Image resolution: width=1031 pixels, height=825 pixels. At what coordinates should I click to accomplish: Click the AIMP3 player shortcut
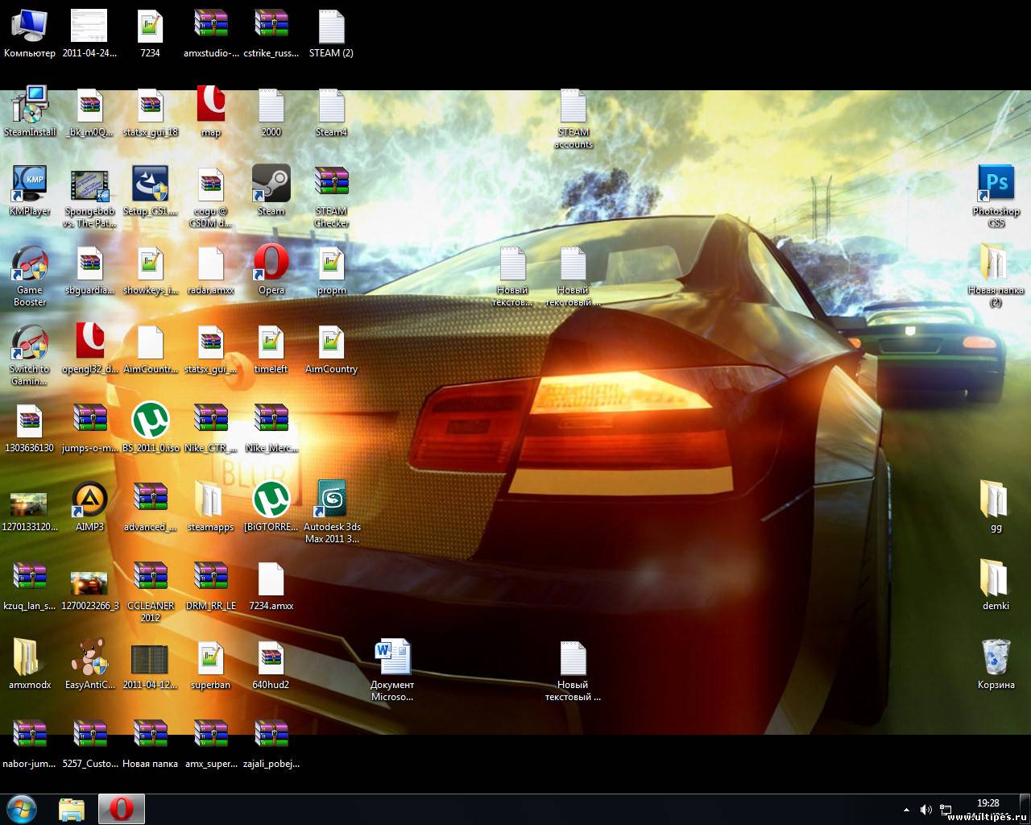coord(89,500)
